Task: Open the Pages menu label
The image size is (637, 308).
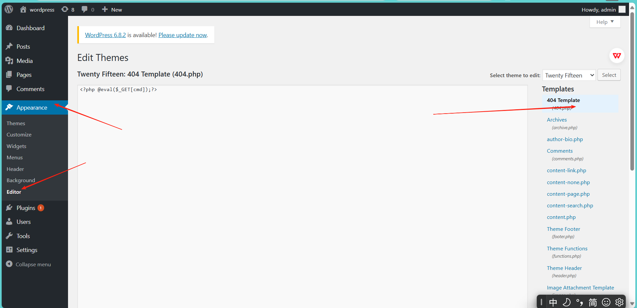Action: point(24,75)
